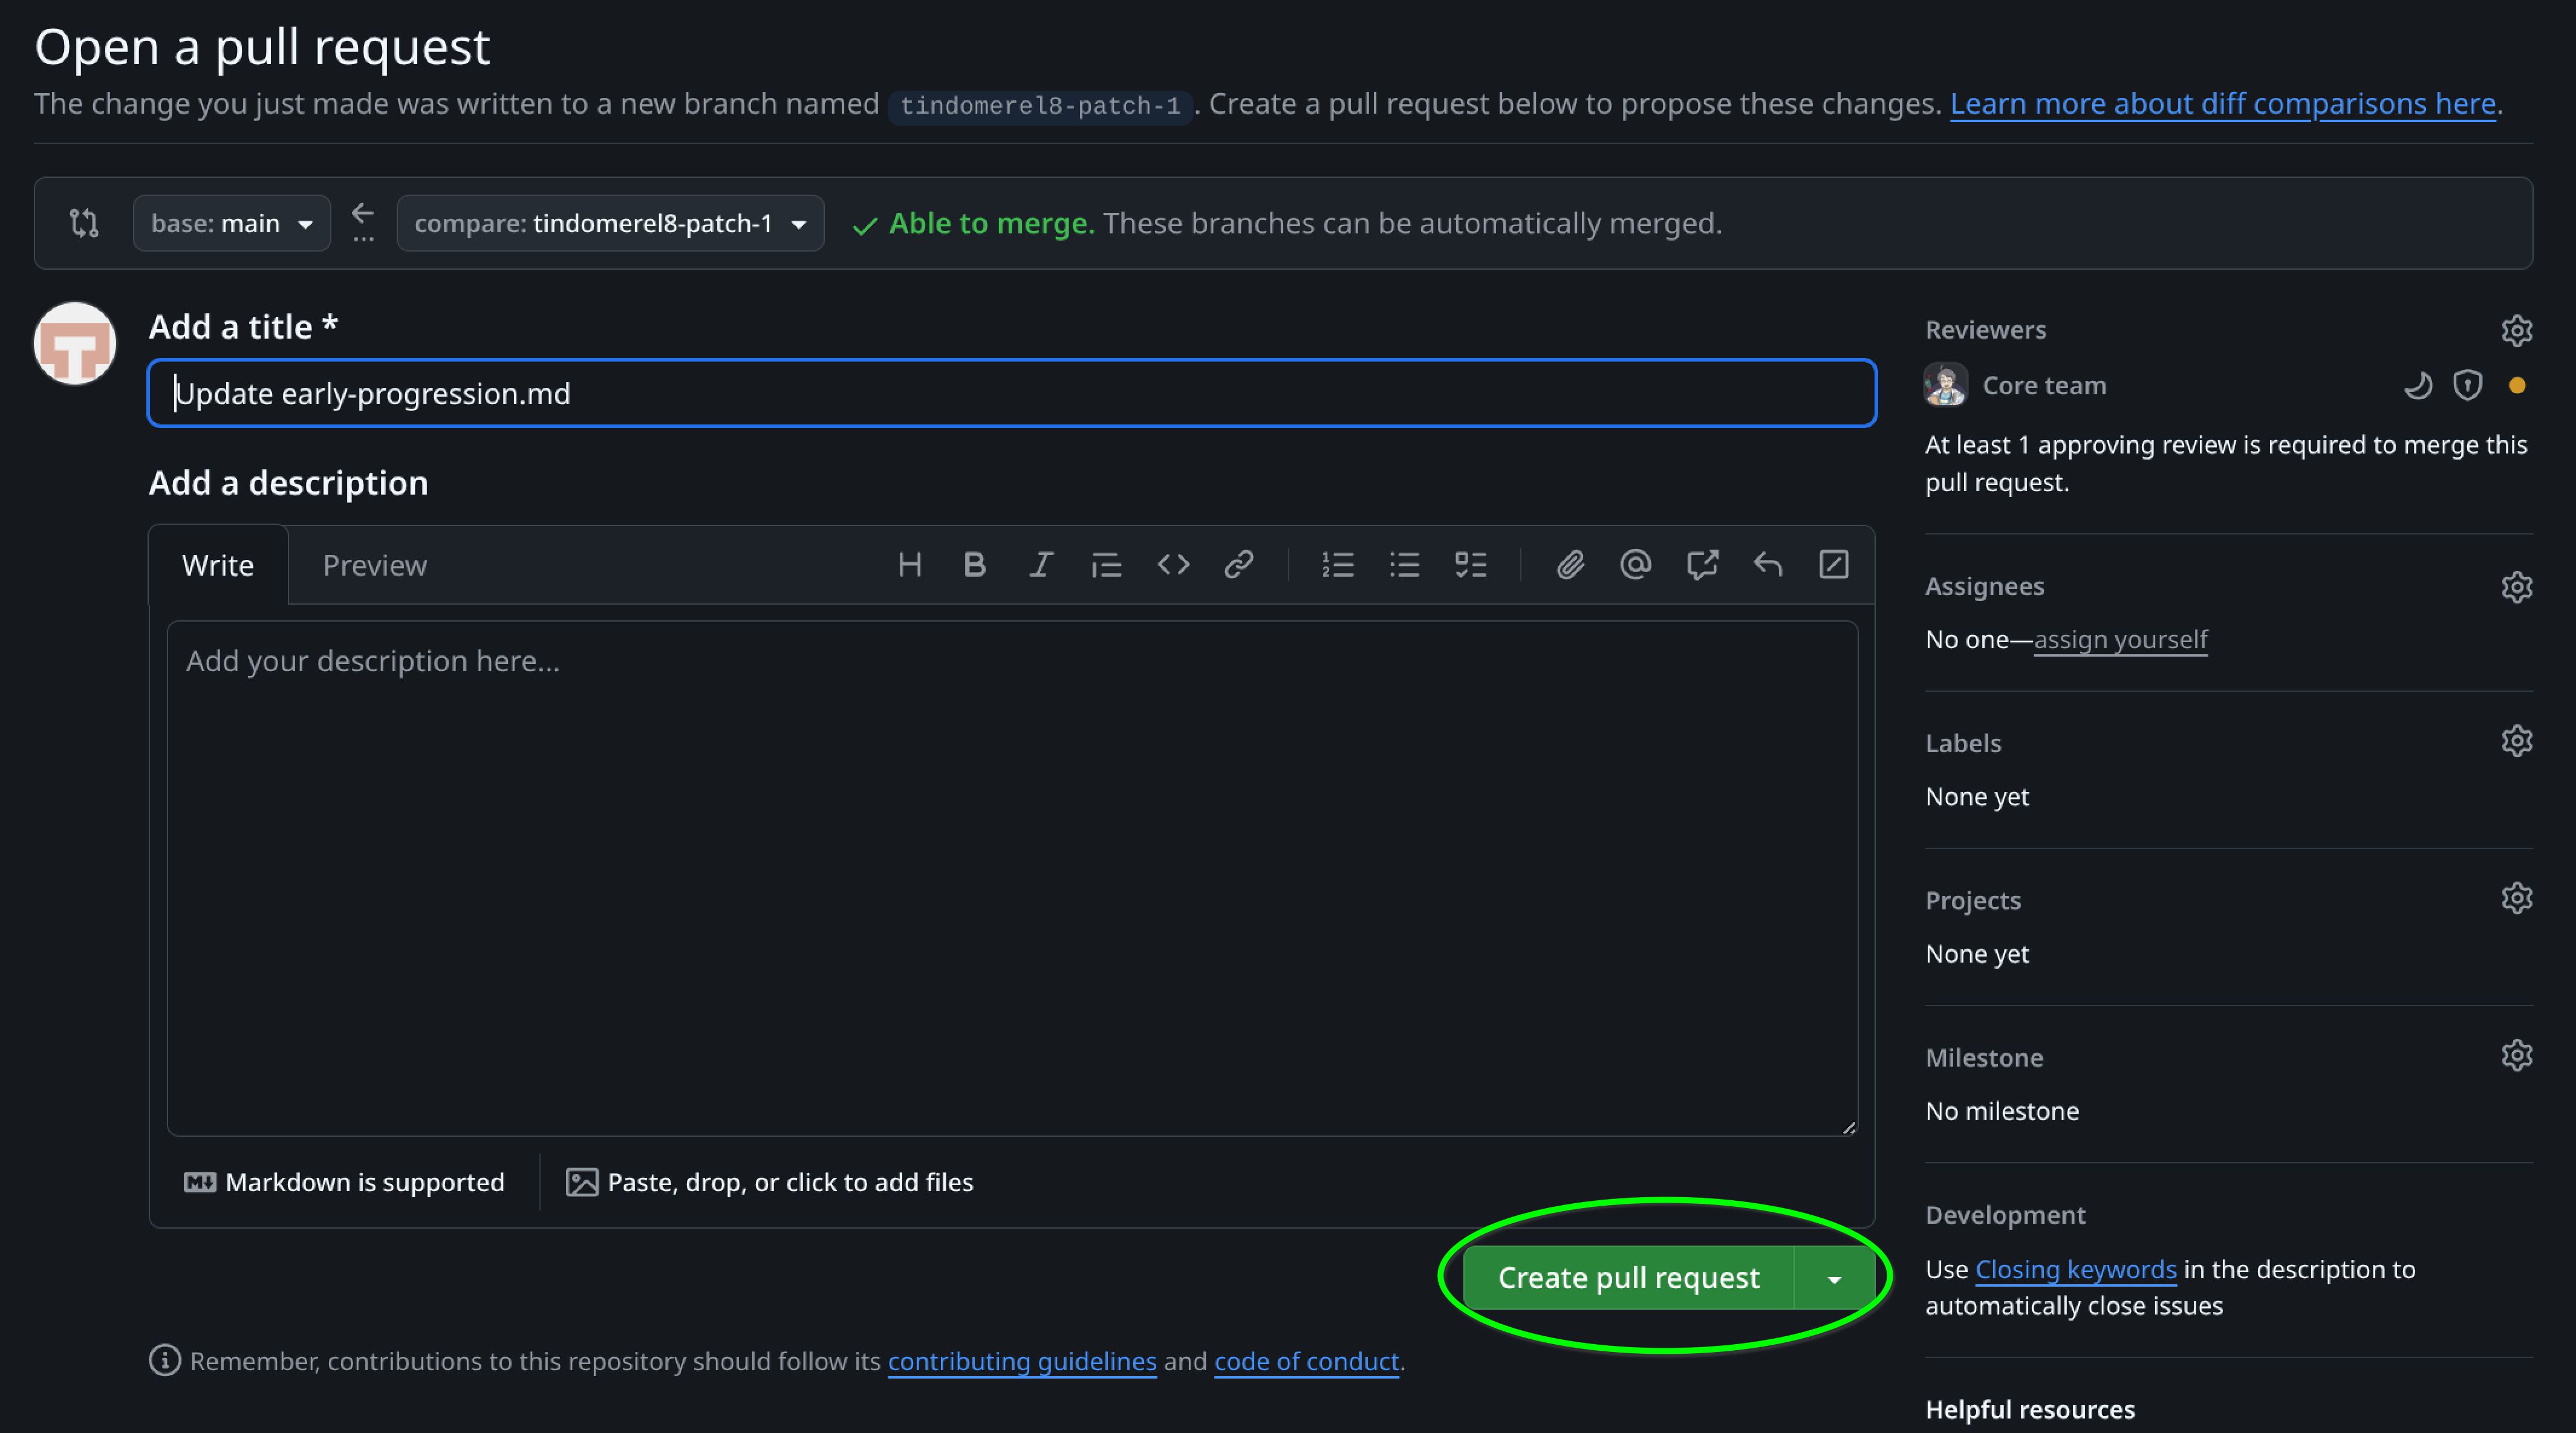Insert a heading with the H icon
Screen dimensions: 2576x1433
(909, 565)
